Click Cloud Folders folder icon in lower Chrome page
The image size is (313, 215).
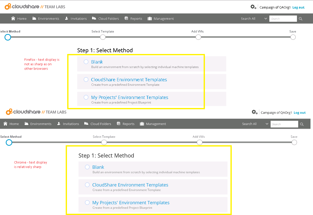86,124
